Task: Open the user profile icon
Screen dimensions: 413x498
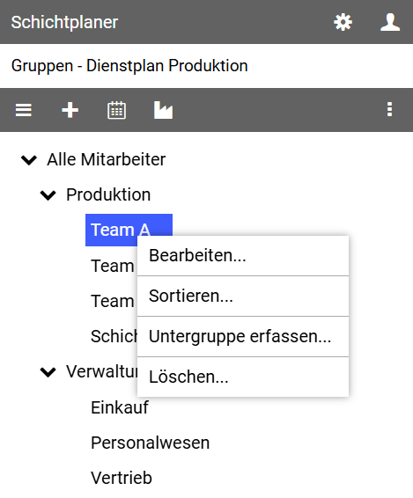Action: pos(390,22)
